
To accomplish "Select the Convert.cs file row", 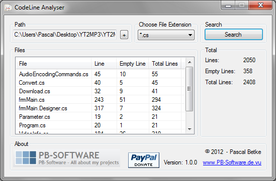I will point(101,83).
